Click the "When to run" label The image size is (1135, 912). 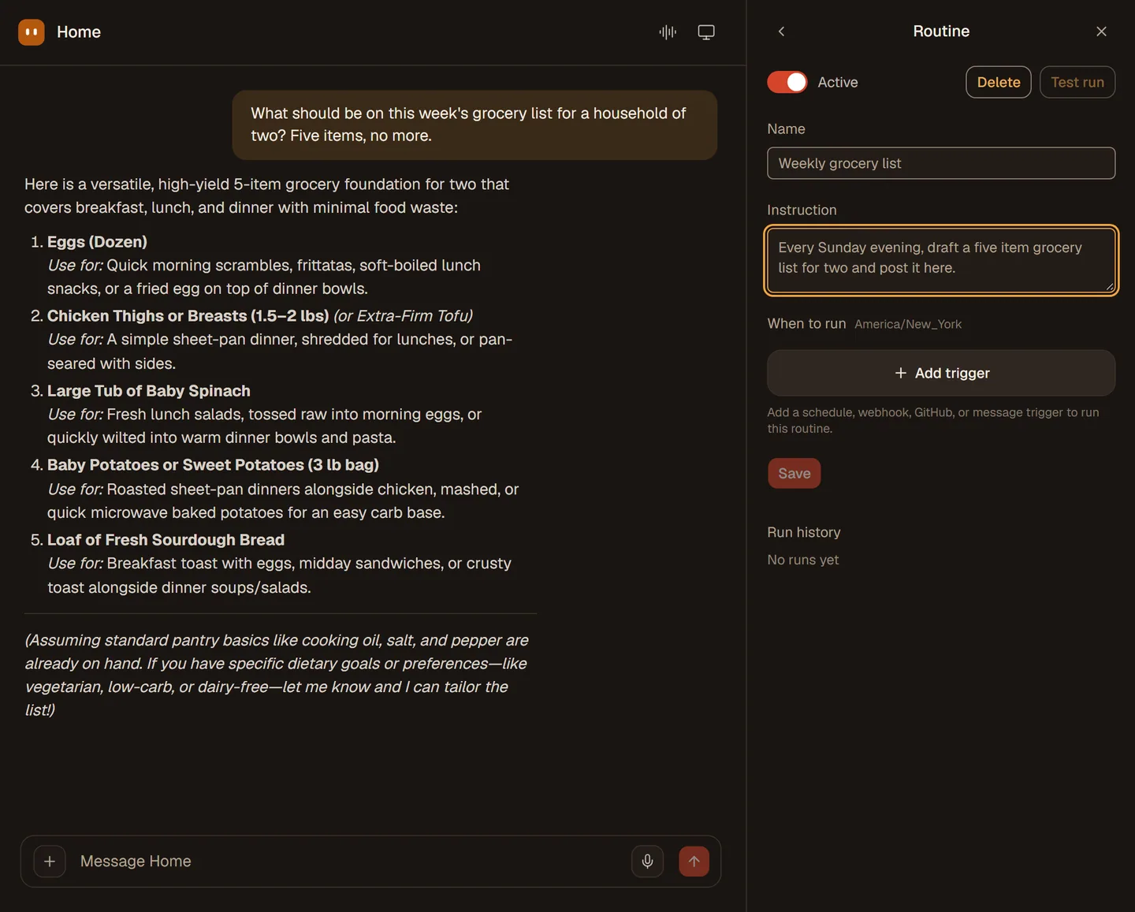pyautogui.click(x=806, y=324)
